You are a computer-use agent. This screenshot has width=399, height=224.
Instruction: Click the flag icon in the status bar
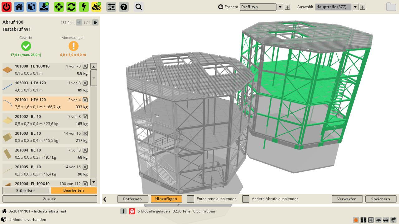(393, 220)
